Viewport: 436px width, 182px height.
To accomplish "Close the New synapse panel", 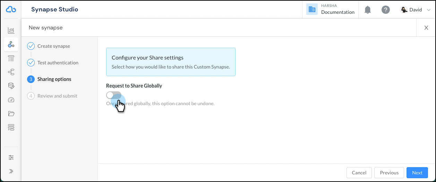I will click(x=426, y=28).
